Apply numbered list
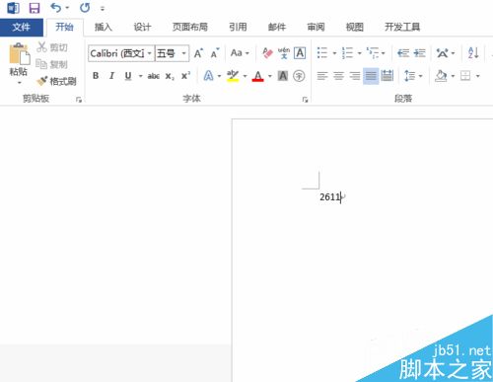Viewport: 493px width, 382px height. [347, 53]
